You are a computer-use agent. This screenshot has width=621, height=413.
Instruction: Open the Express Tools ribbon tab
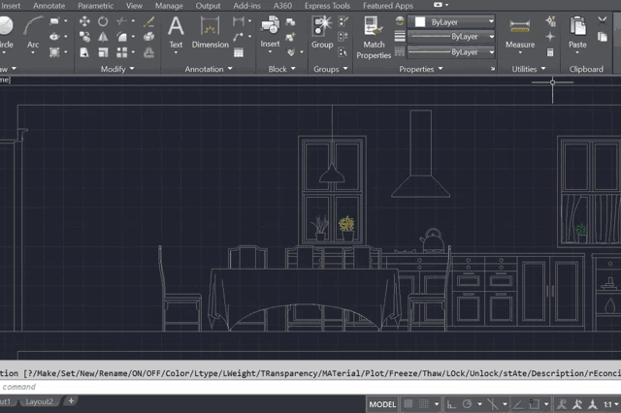click(327, 6)
